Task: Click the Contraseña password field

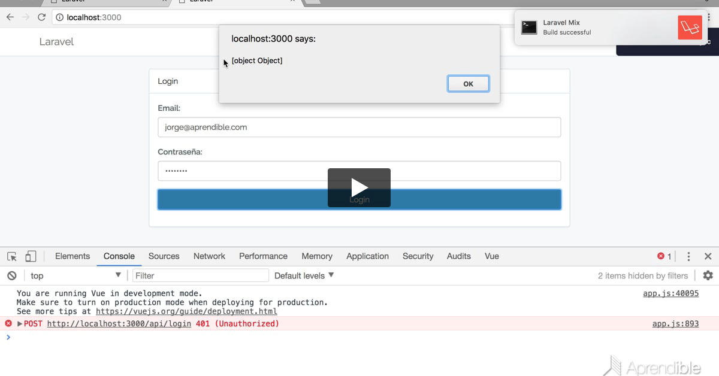Action: click(x=359, y=171)
